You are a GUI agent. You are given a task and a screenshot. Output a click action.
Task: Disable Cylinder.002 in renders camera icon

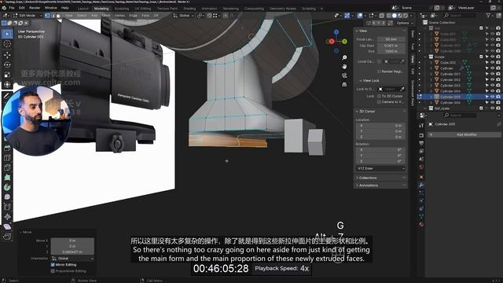(x=498, y=79)
